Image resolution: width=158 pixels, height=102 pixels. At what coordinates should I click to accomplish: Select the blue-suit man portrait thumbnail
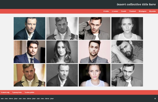[x=29, y=52]
